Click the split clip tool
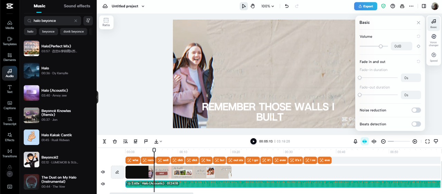 point(104,141)
